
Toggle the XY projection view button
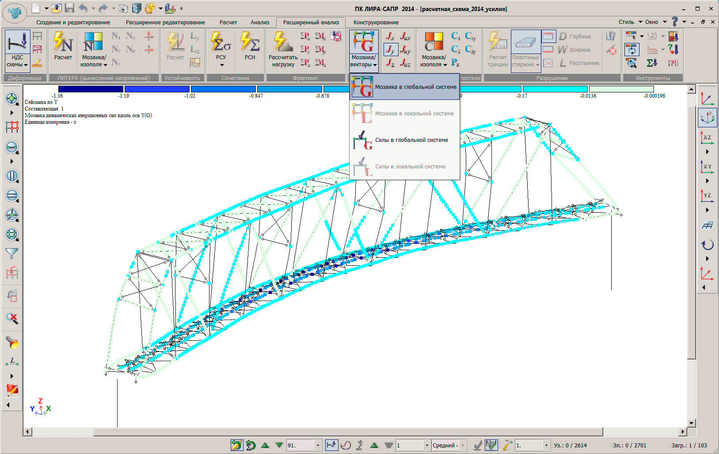pos(707,167)
